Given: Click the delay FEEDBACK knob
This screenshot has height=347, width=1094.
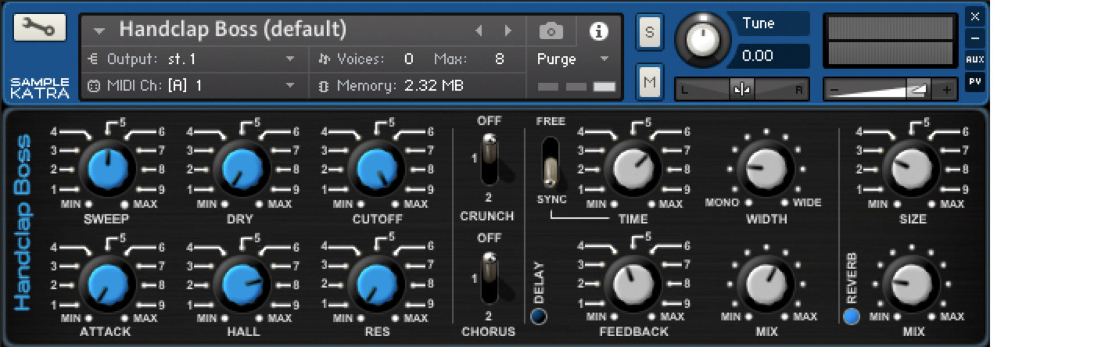Looking at the screenshot, I should click(x=632, y=283).
